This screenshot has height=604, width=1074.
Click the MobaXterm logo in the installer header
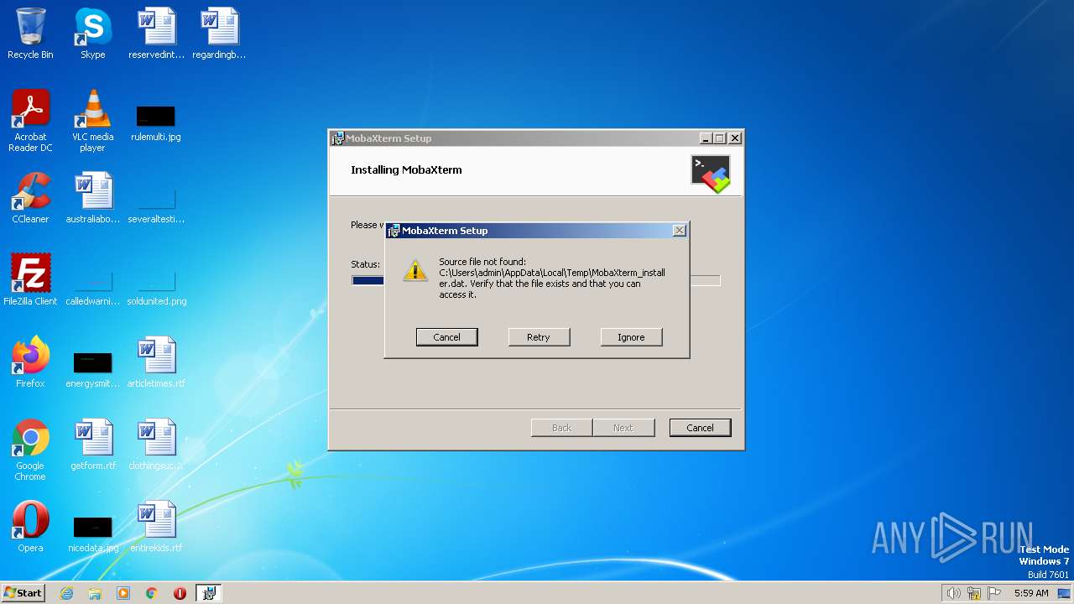(711, 174)
